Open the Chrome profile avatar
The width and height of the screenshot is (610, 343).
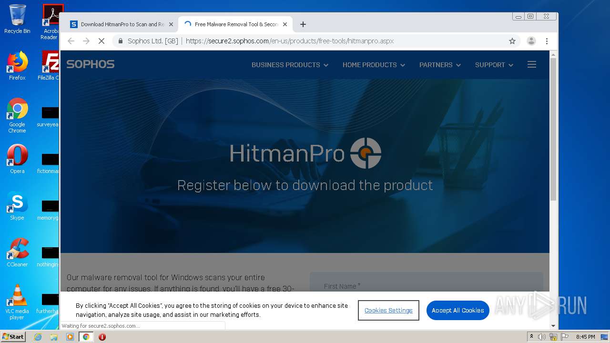click(x=531, y=41)
